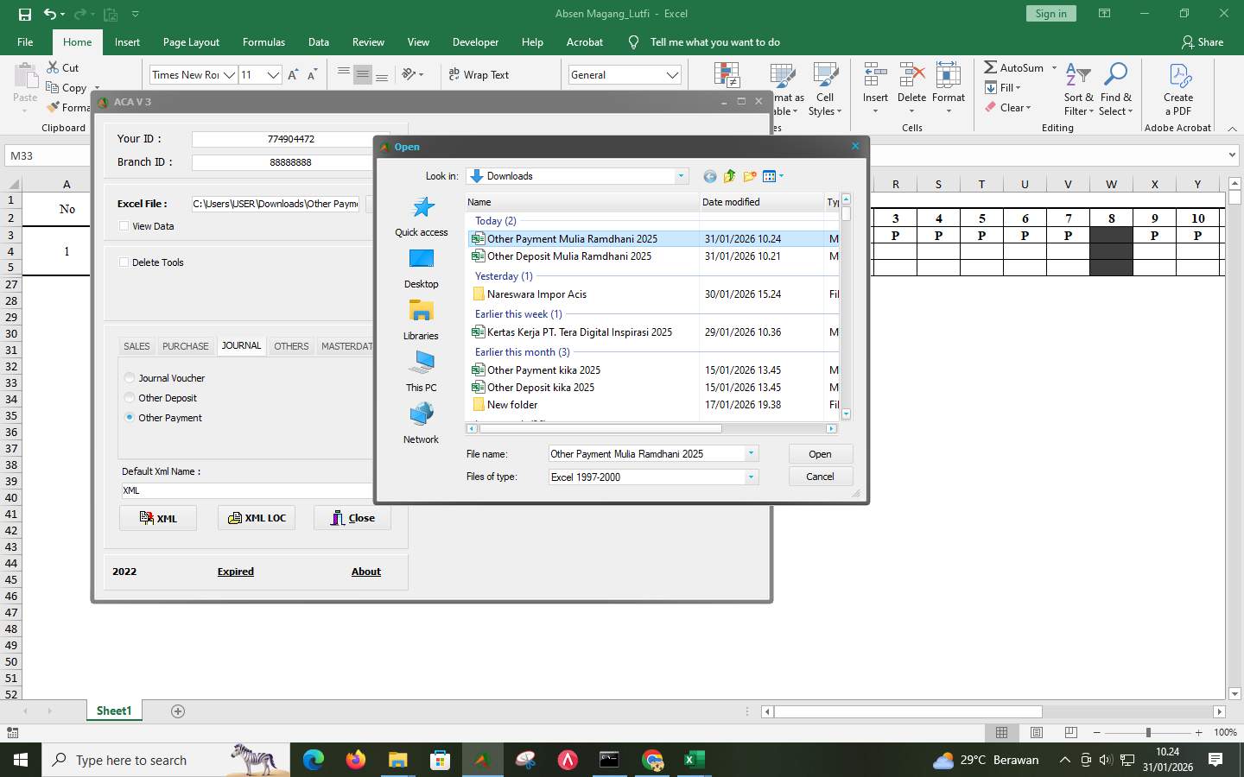Open the General number format dropdown
Image resolution: width=1244 pixels, height=777 pixels.
point(673,75)
